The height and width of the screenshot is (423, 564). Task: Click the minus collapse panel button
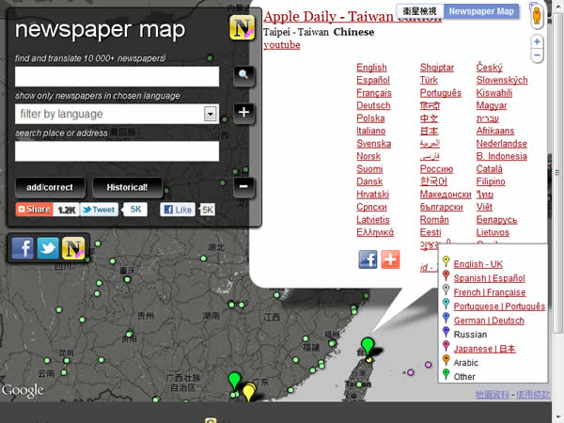pyautogui.click(x=243, y=187)
